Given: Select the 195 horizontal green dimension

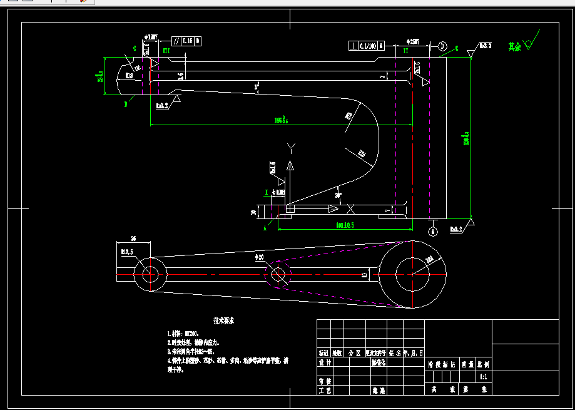Looking at the screenshot, I should 281,120.
